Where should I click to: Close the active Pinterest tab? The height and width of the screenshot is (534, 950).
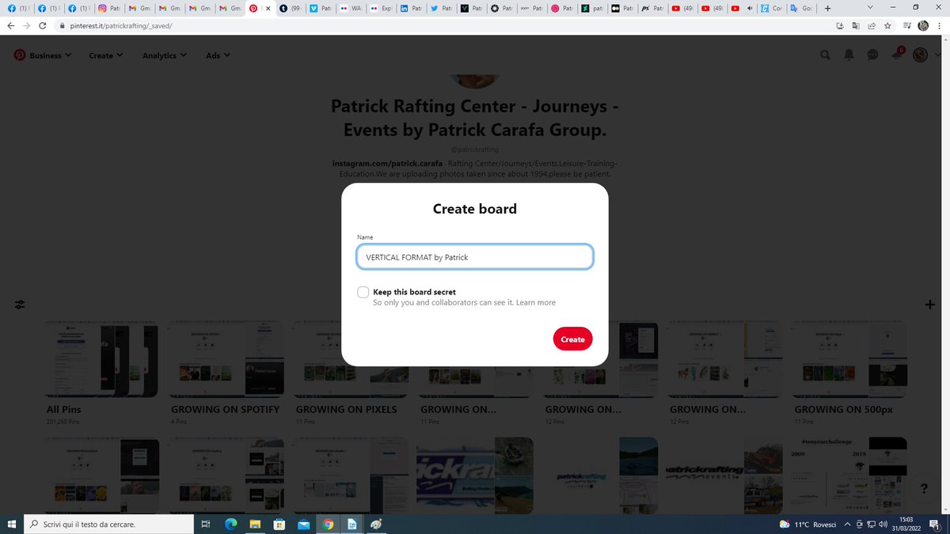[268, 9]
